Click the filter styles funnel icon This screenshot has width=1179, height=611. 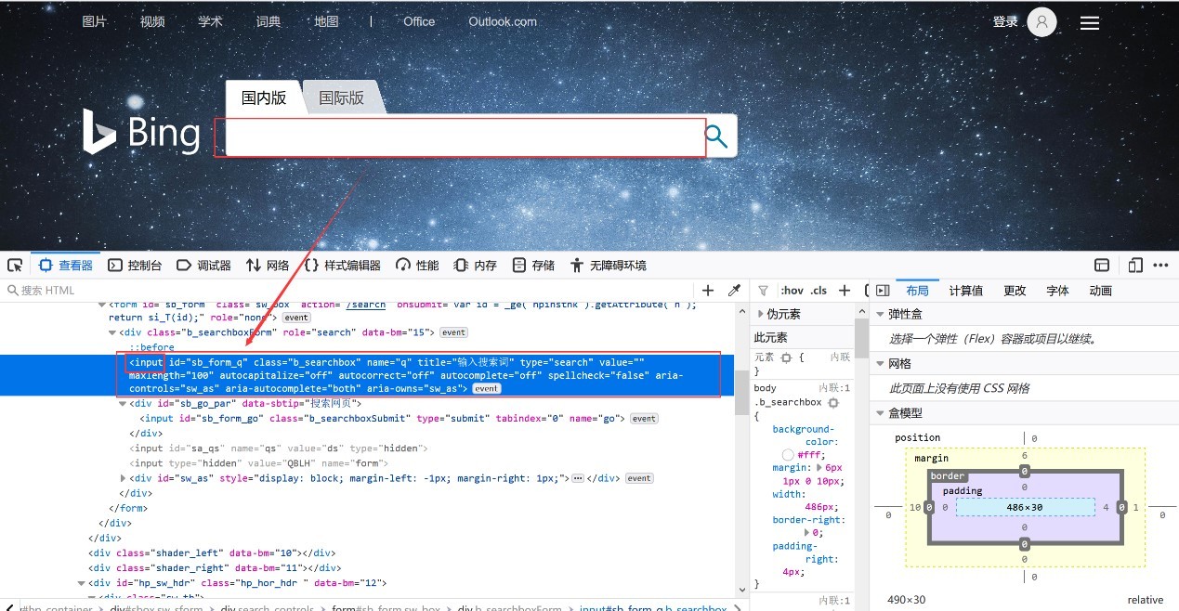pos(764,291)
